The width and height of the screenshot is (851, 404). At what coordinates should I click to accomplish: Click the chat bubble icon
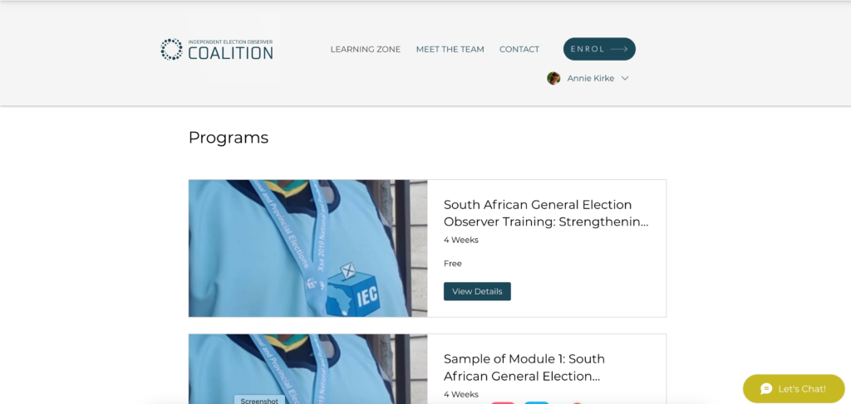(x=766, y=388)
